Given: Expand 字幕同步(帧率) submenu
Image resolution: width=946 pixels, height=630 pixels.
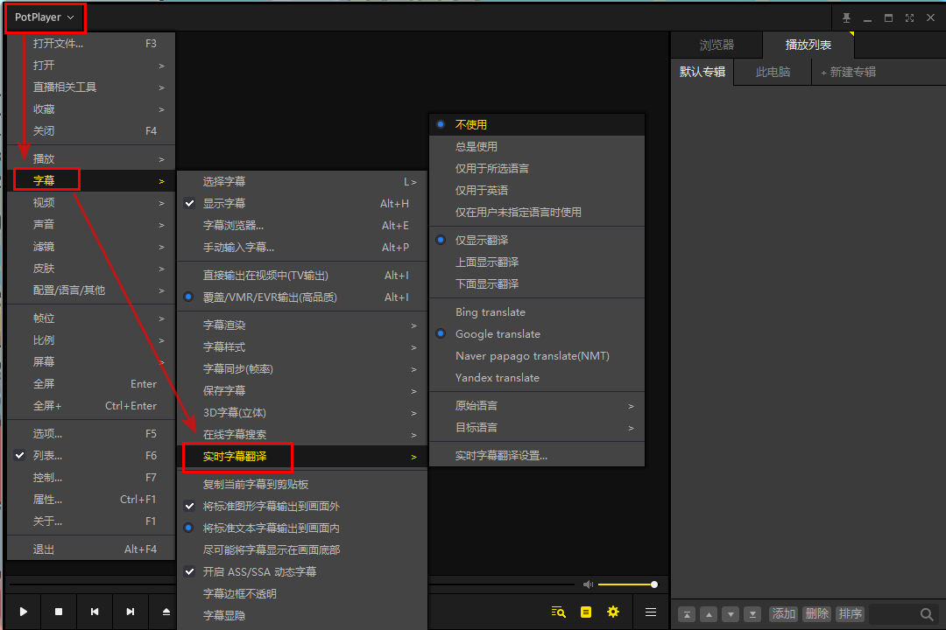Looking at the screenshot, I should [x=302, y=368].
